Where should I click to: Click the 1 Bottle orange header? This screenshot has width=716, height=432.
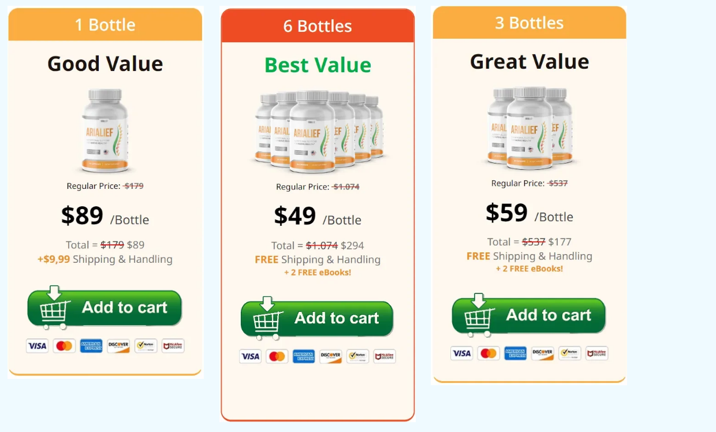105,25
